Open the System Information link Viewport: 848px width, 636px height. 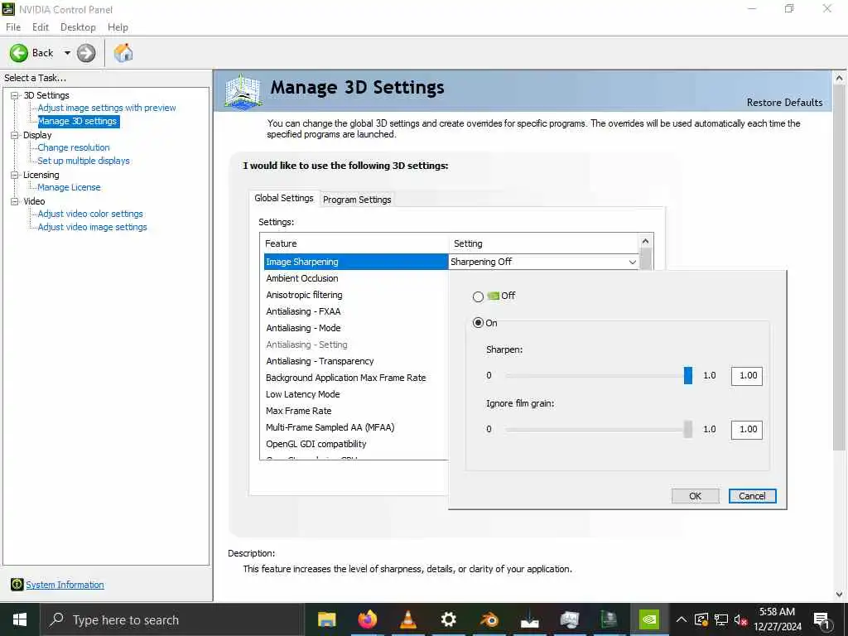click(65, 585)
